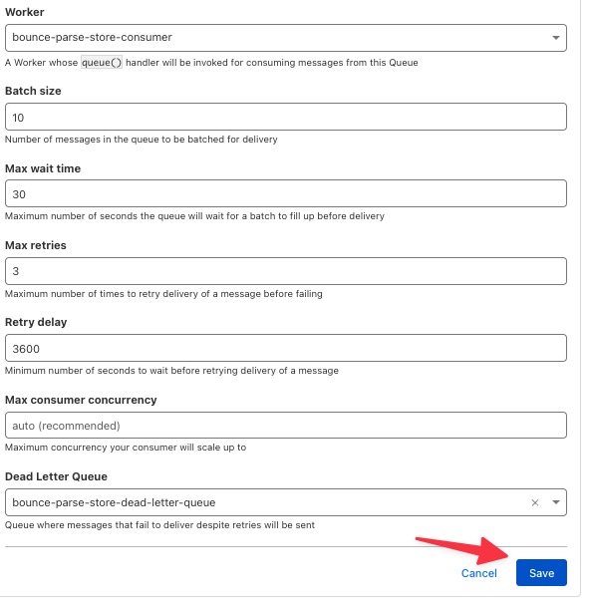Expand the Dead Letter Queue dropdown arrow
The height and width of the screenshot is (605, 589).
[555, 502]
